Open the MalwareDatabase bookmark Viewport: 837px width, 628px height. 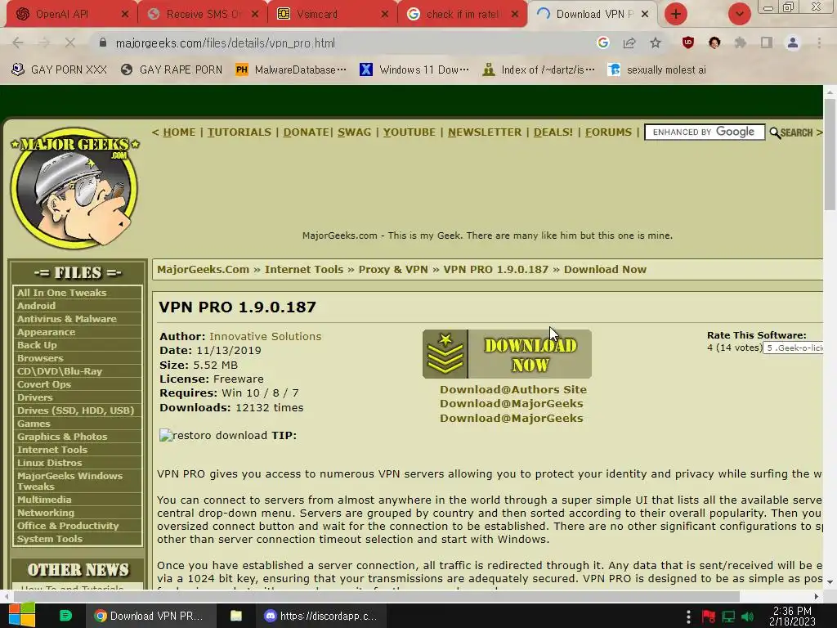coord(292,70)
